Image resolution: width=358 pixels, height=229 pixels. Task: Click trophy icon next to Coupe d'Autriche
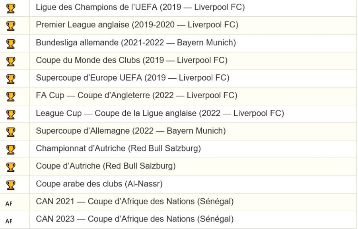click(x=11, y=167)
